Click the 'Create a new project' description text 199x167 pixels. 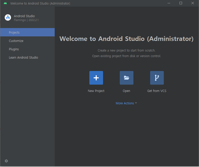(x=127, y=50)
